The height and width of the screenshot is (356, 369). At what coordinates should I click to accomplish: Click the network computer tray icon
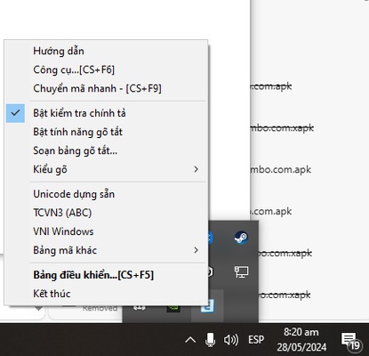click(x=241, y=271)
